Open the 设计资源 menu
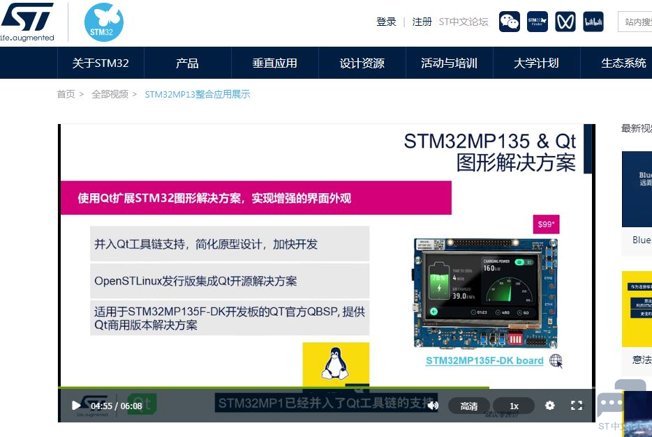This screenshot has height=437, width=652. pos(362,63)
